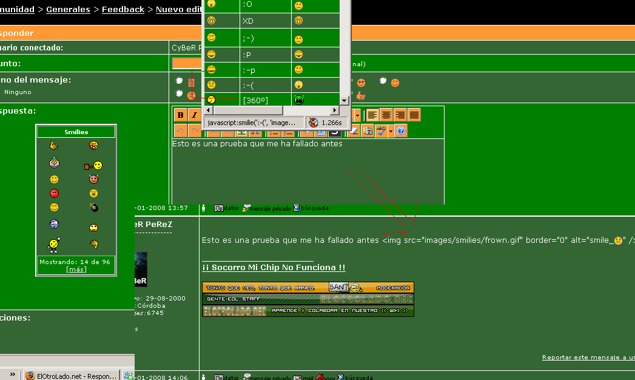Screen dimensions: 635x380
Task: Open the Generales breadcrumb link
Action: (68, 9)
